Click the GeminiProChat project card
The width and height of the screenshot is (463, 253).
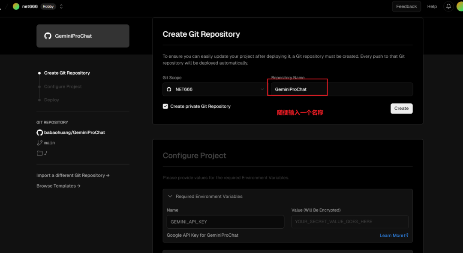[x=83, y=36]
